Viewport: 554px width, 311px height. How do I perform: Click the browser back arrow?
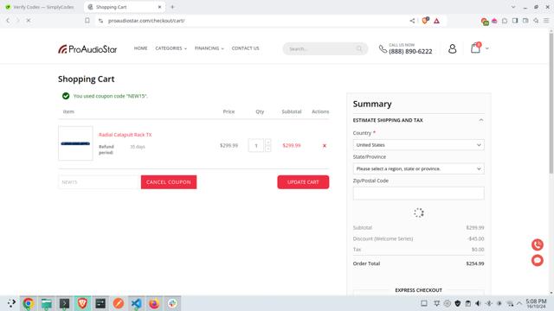tap(8, 21)
